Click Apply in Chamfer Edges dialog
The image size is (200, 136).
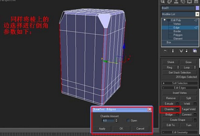click(102, 129)
